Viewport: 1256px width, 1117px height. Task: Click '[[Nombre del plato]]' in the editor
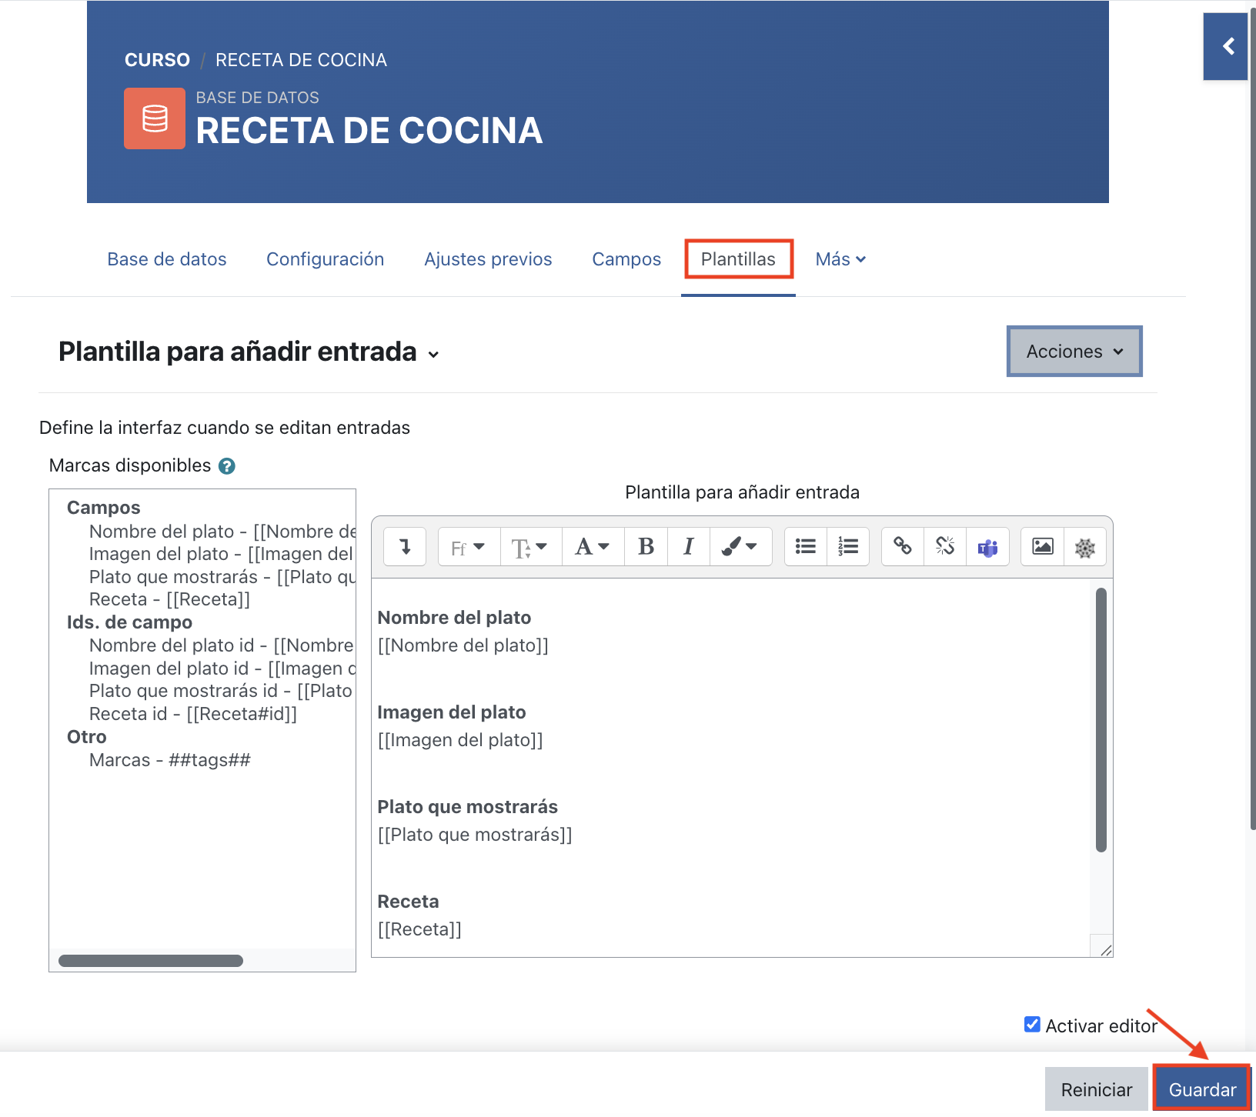[463, 645]
